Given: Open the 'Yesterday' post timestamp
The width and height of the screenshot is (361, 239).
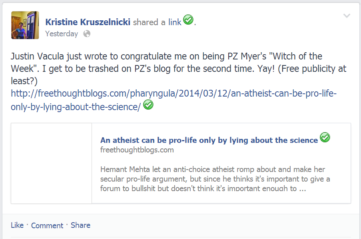Looking at the screenshot, I should coord(62,34).
